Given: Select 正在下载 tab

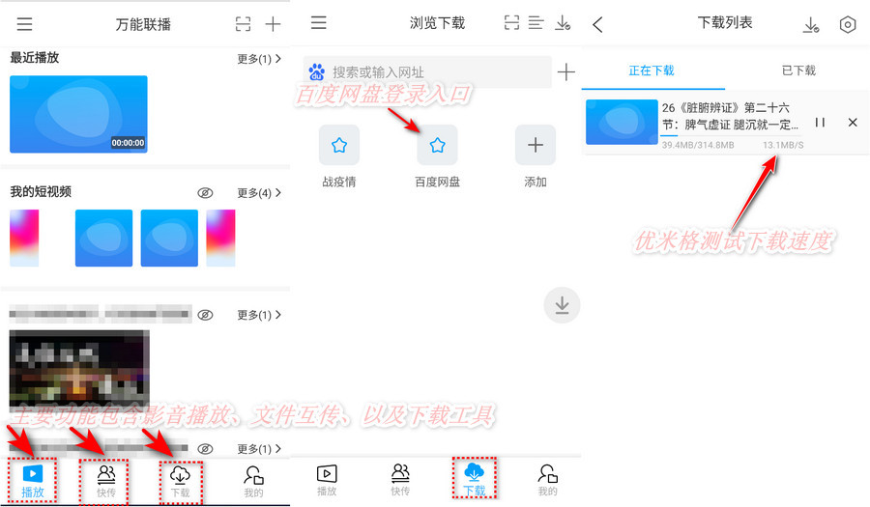Looking at the screenshot, I should pos(652,70).
